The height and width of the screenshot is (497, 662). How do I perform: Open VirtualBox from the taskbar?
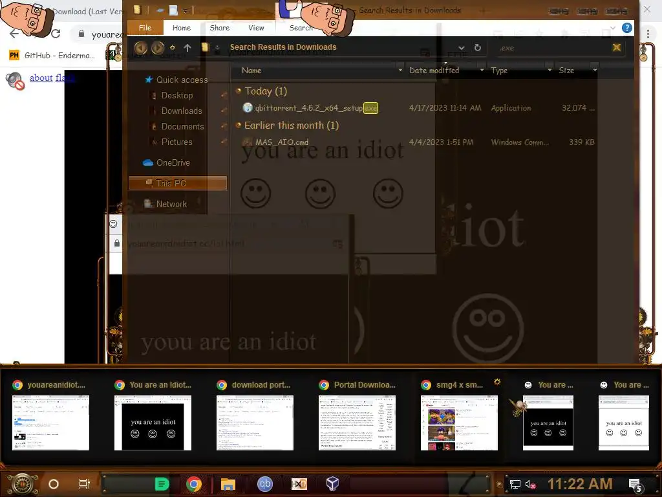[333, 483]
